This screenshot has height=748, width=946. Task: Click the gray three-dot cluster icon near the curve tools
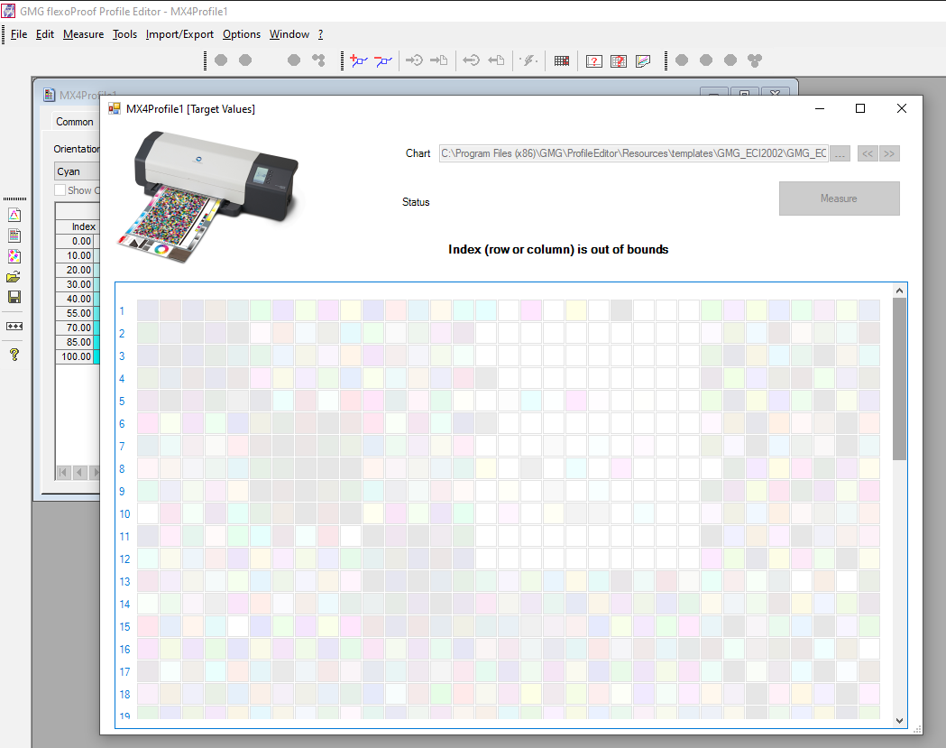coord(318,60)
